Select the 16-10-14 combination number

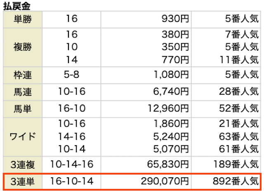[x=71, y=181]
